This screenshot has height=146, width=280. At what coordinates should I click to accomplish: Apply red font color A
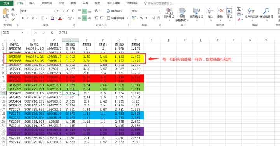tap(60, 18)
